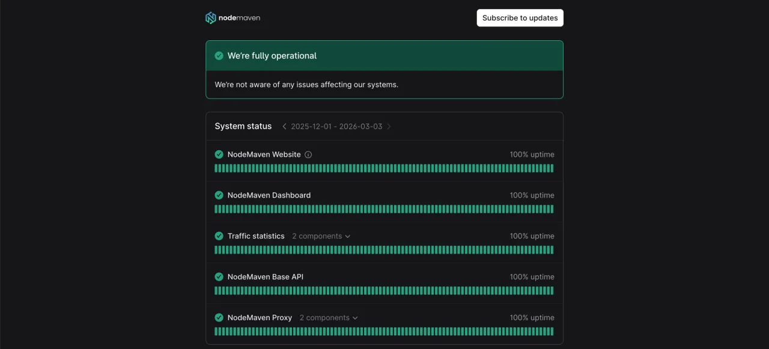This screenshot has width=769, height=349.
Task: Click the NodeMaven Website uptime bar
Action: (384, 169)
